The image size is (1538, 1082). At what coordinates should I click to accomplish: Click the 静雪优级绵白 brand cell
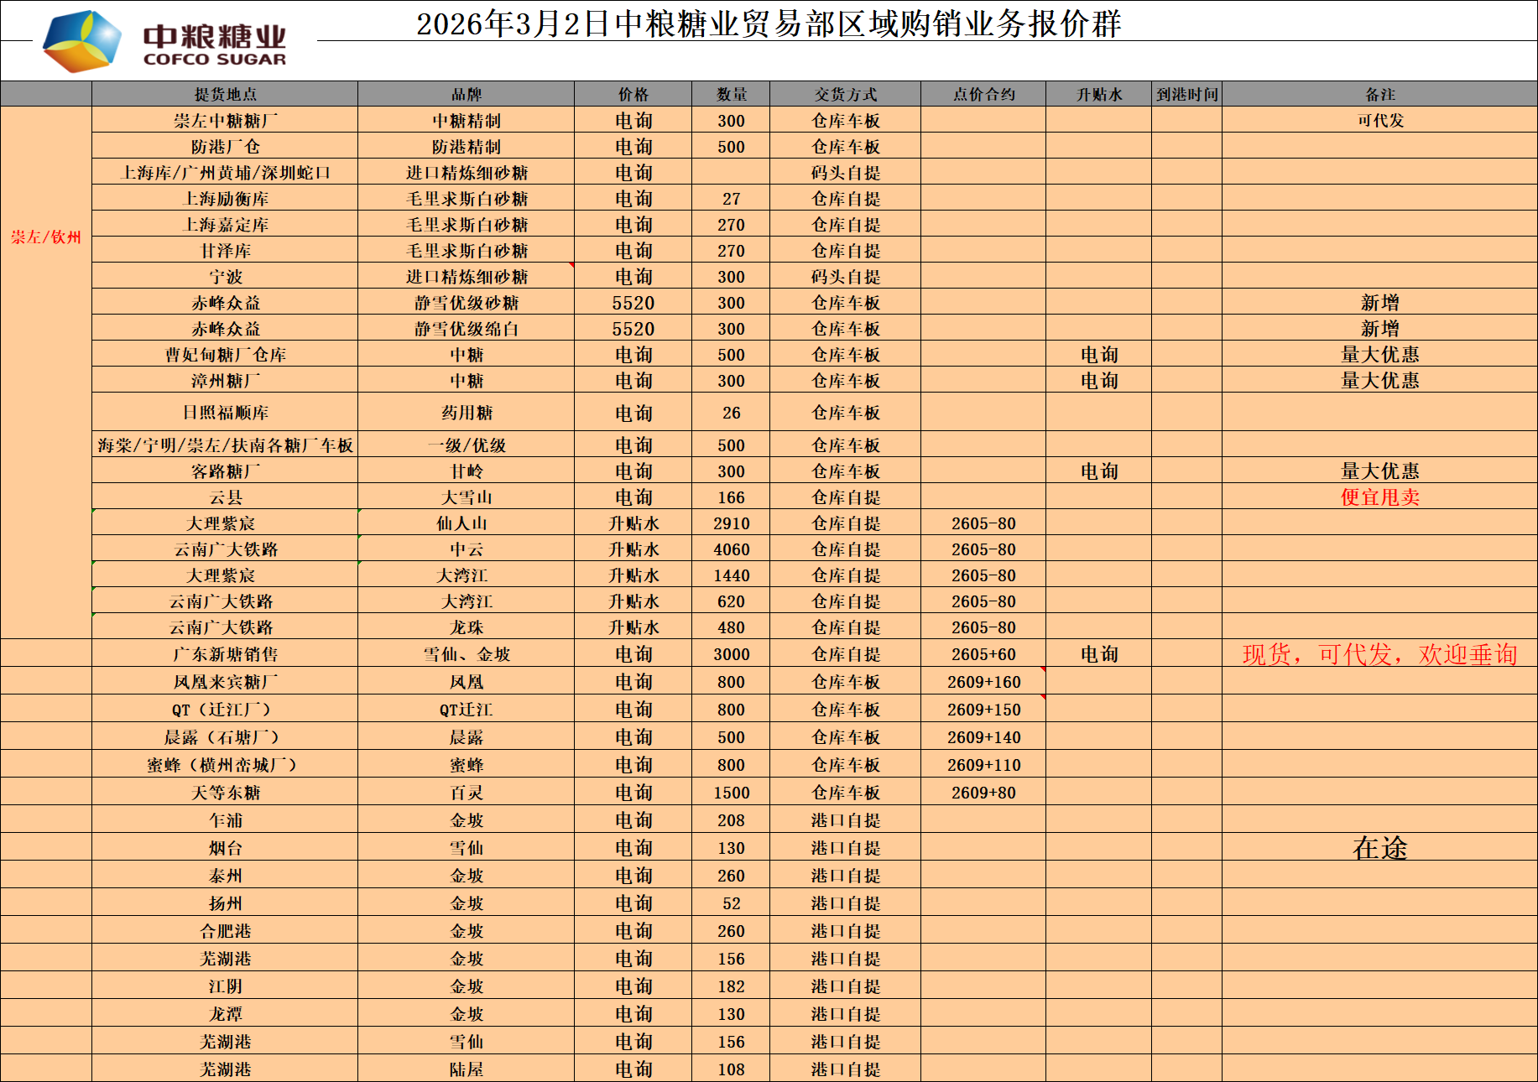(466, 329)
